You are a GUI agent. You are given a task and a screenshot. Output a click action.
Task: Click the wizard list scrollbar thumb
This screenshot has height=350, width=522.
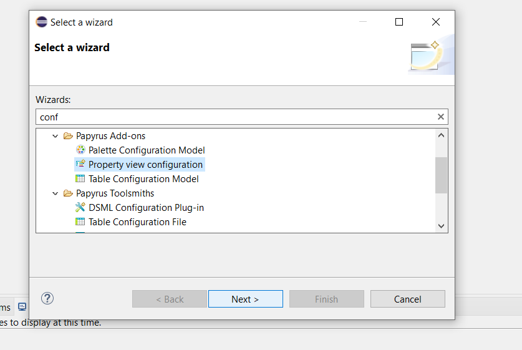(x=441, y=175)
